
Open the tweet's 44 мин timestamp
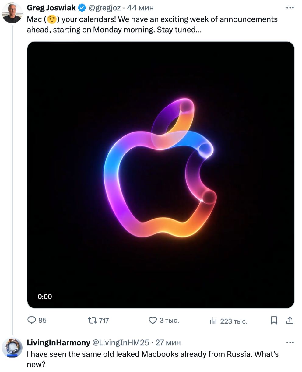pyautogui.click(x=140, y=8)
